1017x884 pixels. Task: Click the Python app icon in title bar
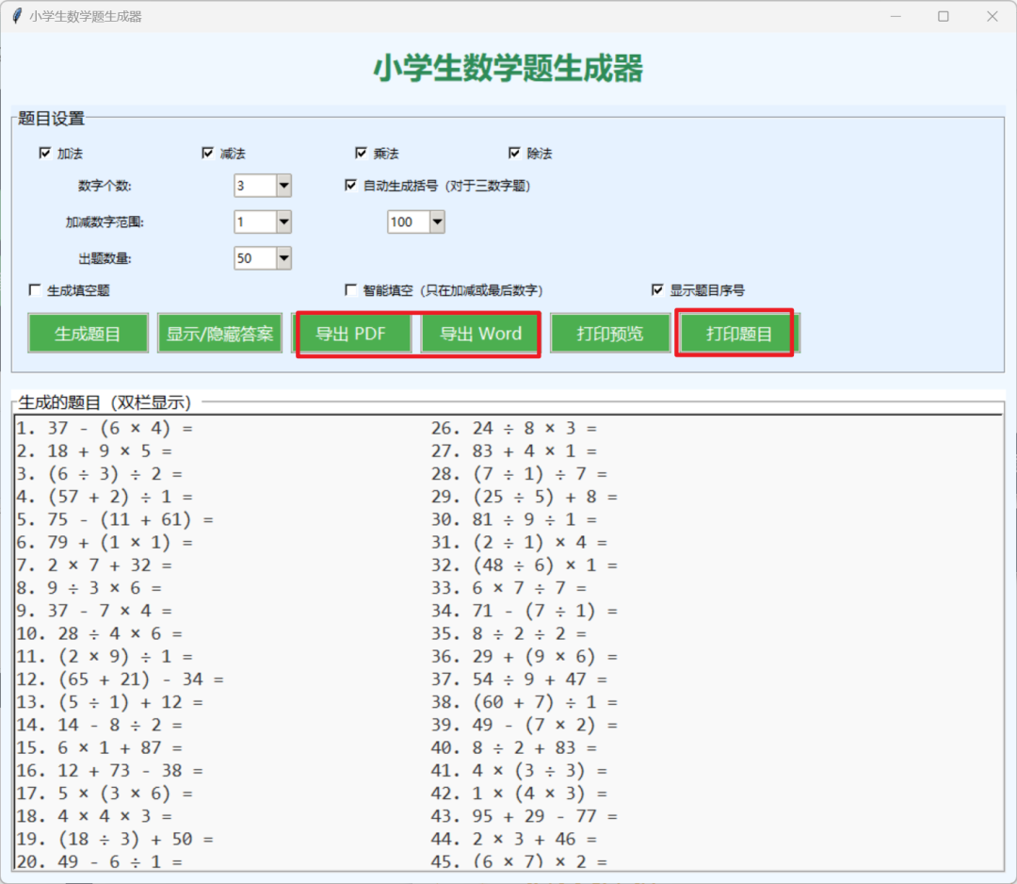(x=16, y=16)
